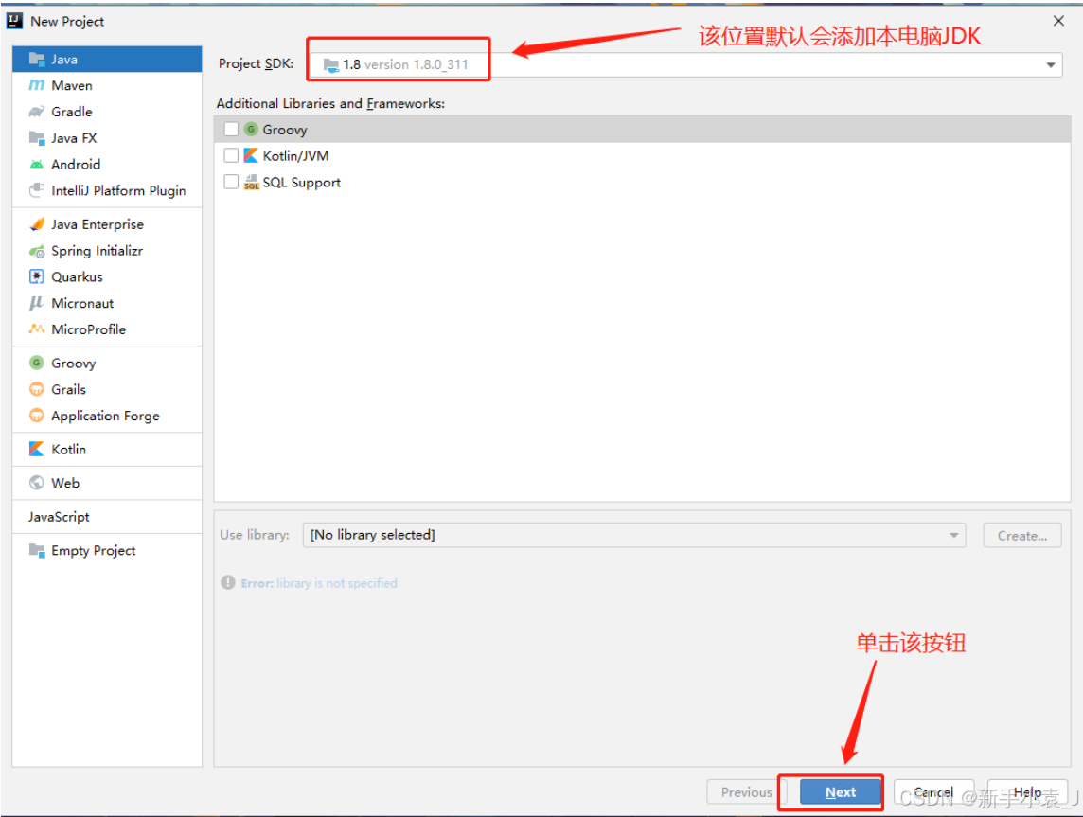This screenshot has width=1083, height=817.
Task: Click the 'Project SDK:' label
Action: pos(257,63)
